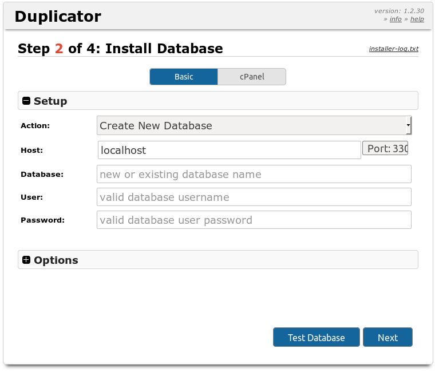
Task: Click the Database: field label
Action: [42, 174]
